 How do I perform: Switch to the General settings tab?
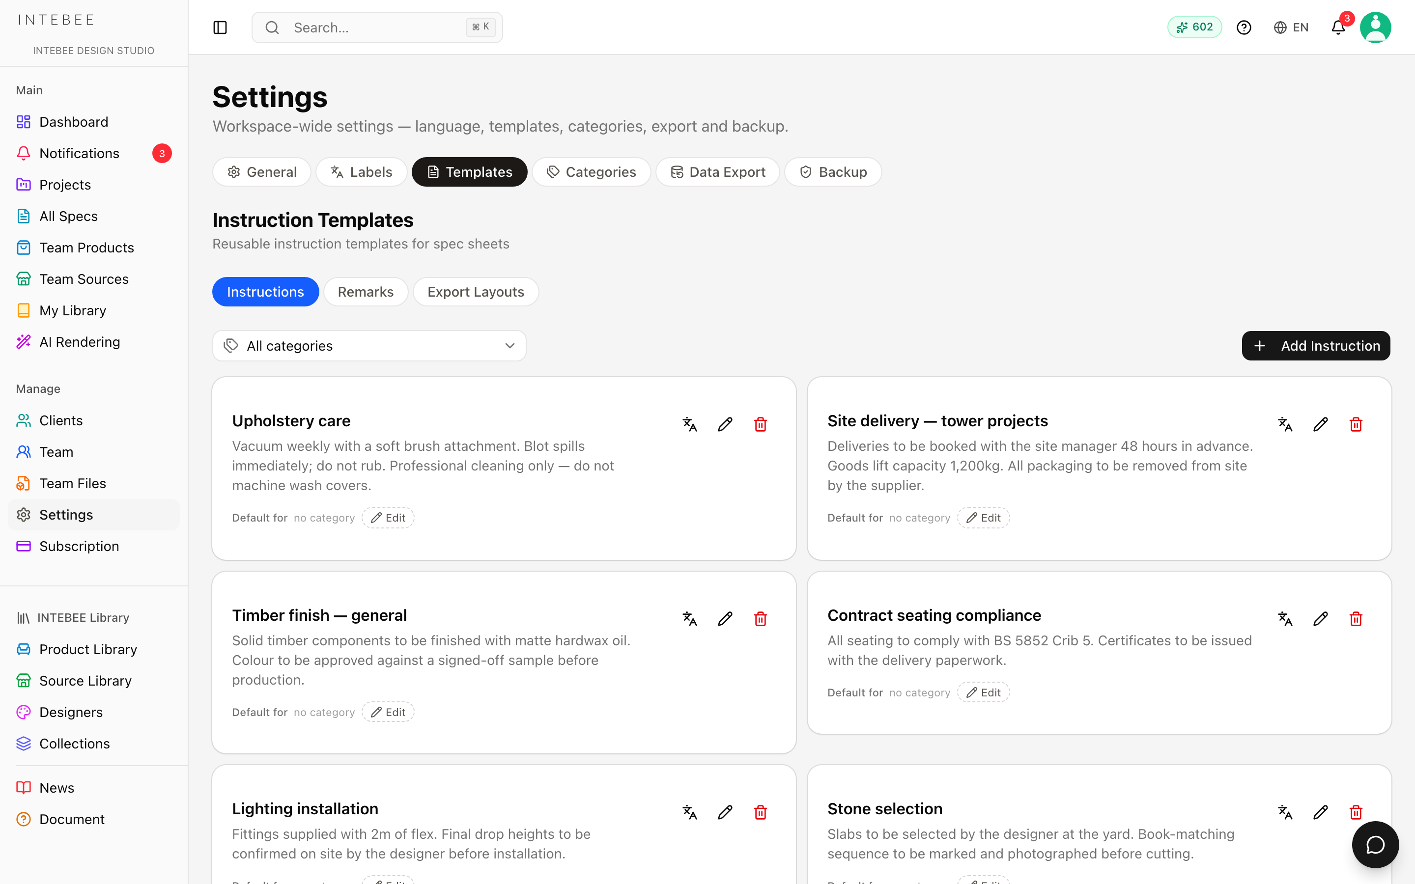pyautogui.click(x=262, y=172)
